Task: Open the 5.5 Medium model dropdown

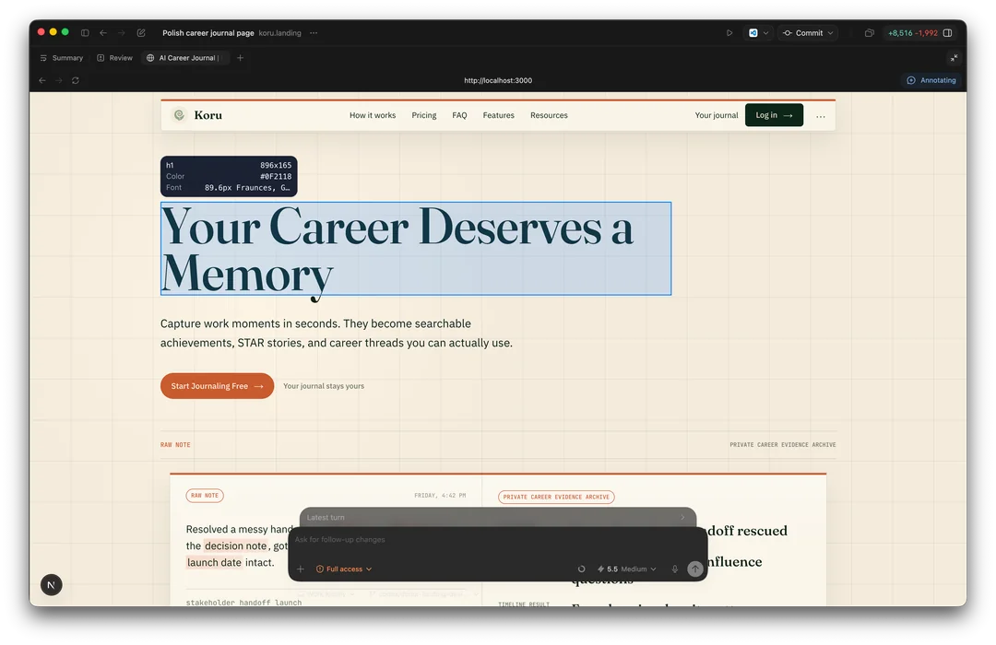Action: tap(626, 569)
